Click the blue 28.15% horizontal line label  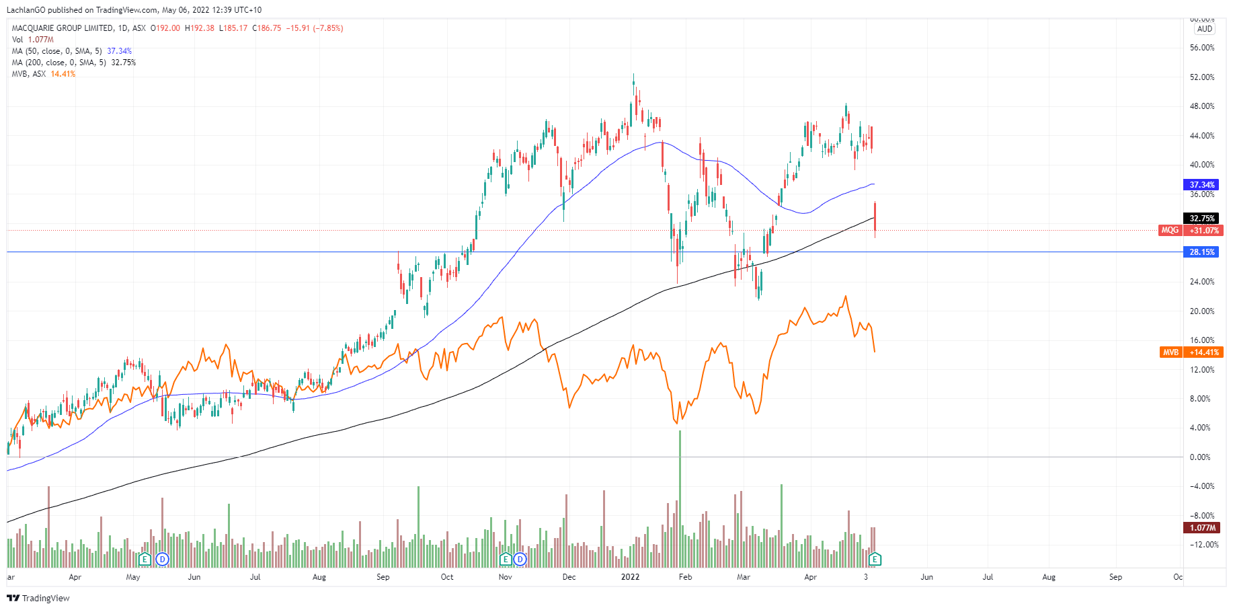tap(1201, 252)
